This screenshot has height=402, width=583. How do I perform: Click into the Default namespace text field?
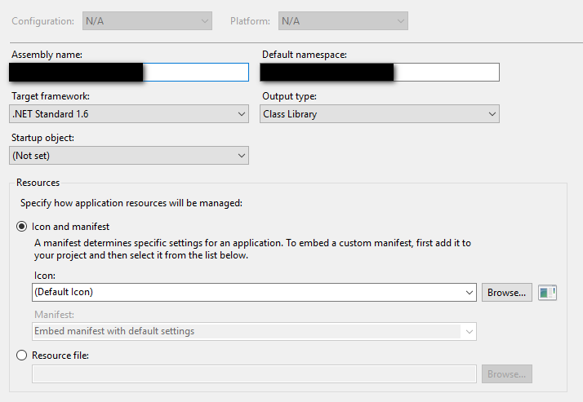[x=379, y=73]
